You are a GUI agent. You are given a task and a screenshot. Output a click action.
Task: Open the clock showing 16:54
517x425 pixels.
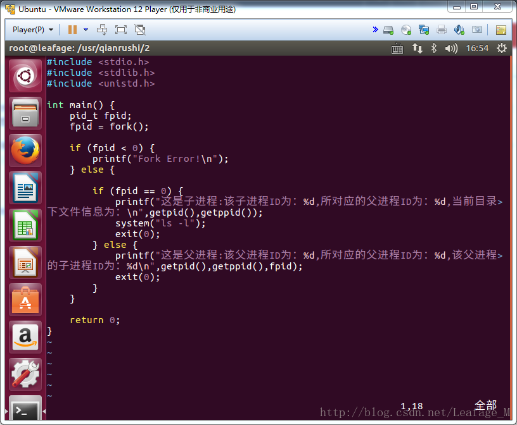(x=477, y=49)
